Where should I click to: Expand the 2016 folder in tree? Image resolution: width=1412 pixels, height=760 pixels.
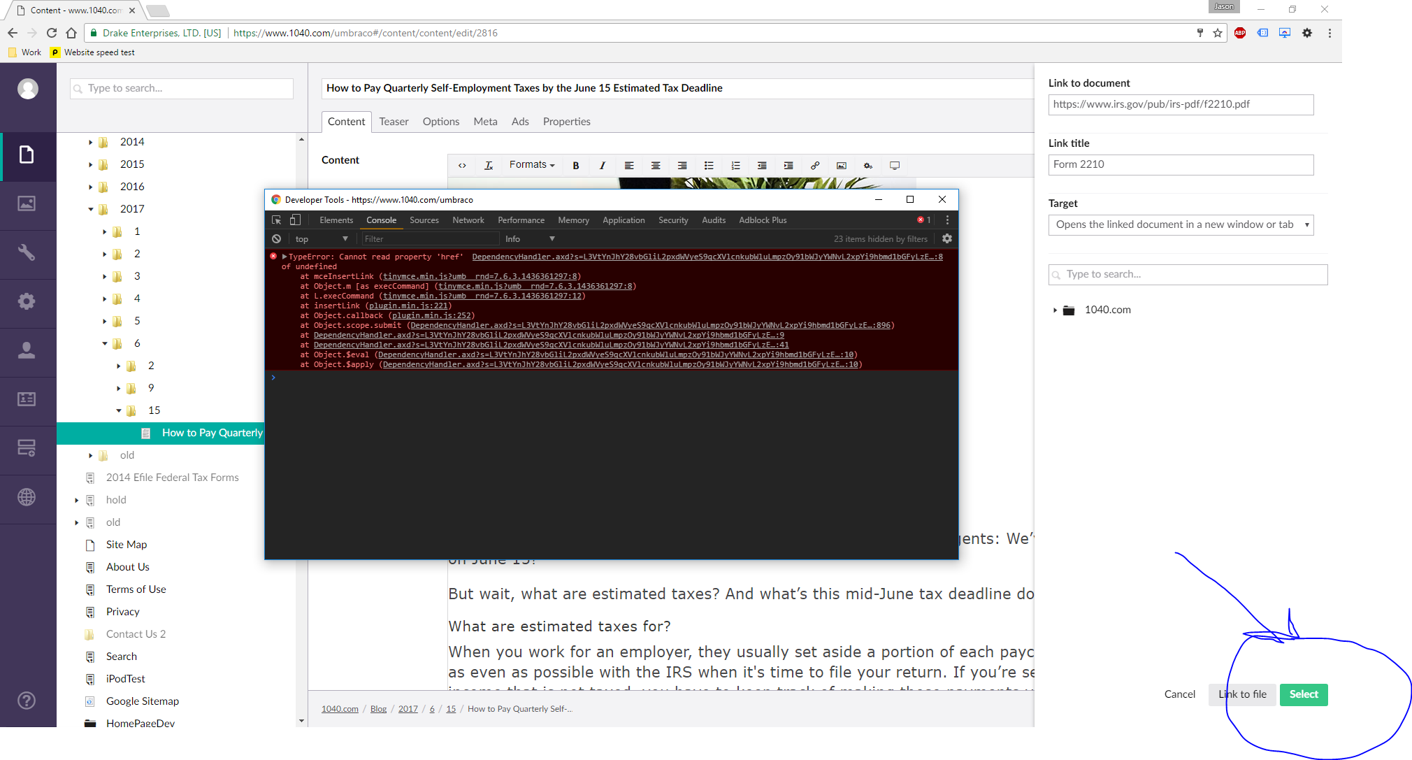[x=90, y=187]
